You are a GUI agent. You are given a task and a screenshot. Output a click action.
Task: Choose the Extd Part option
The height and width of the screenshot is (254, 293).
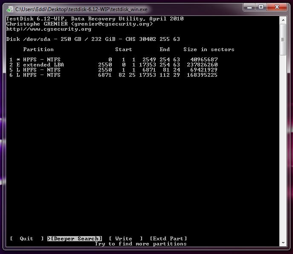pyautogui.click(x=168, y=239)
